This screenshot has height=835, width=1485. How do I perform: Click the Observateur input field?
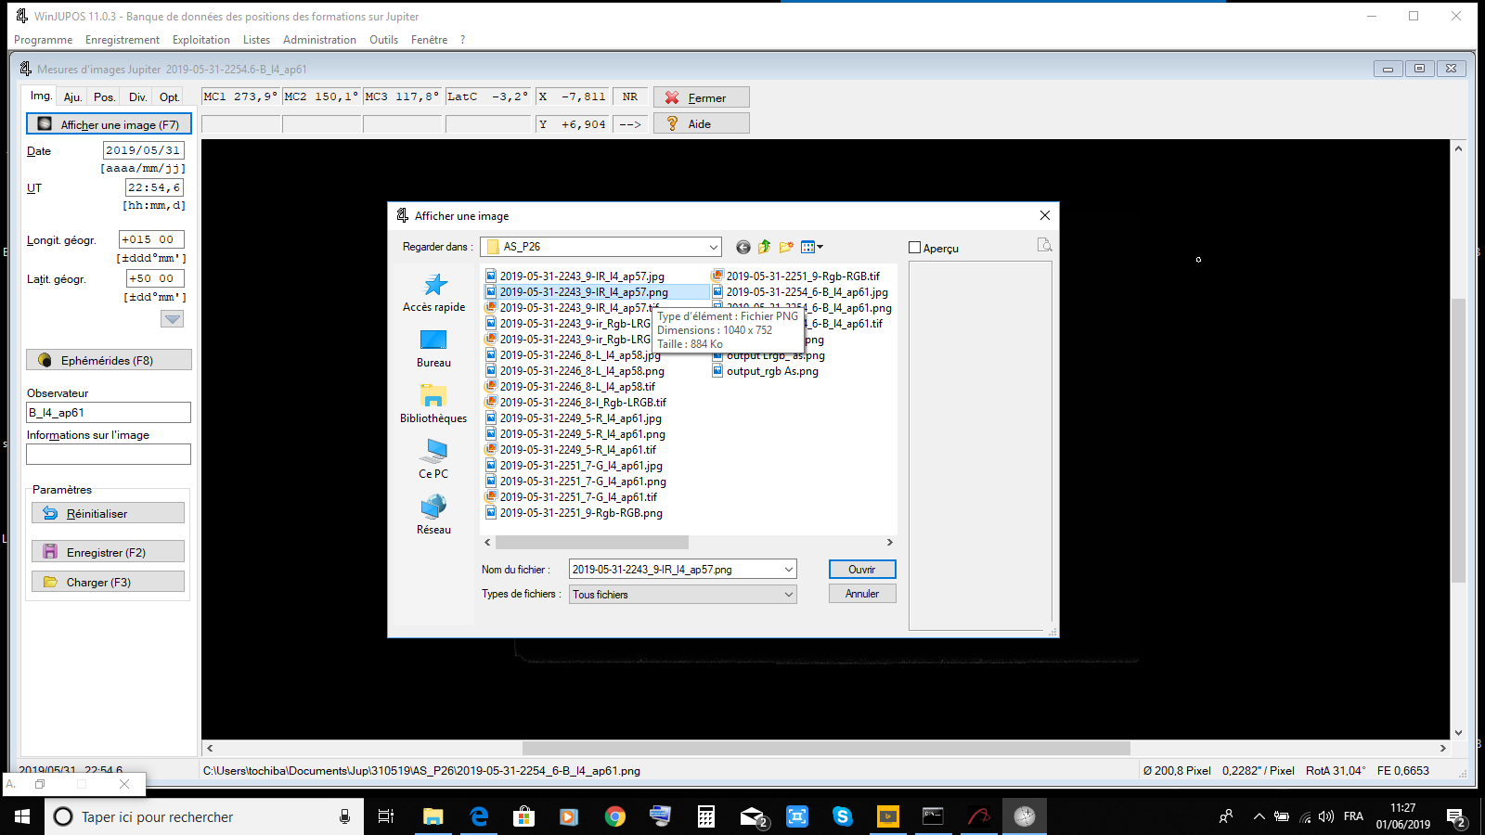109,413
